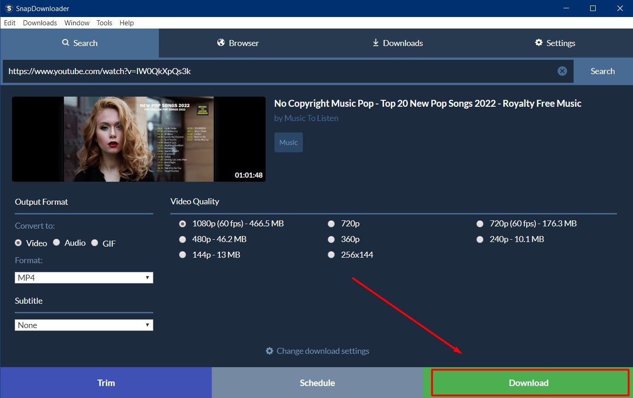Image resolution: width=633 pixels, height=398 pixels.
Task: Select 360p quality
Action: click(331, 239)
